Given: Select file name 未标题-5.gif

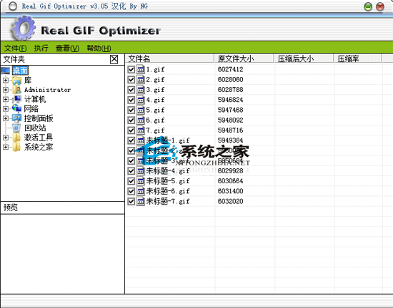Looking at the screenshot, I should [168, 181].
